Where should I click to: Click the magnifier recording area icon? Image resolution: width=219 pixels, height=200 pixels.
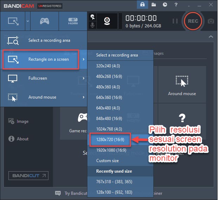click(x=13, y=40)
